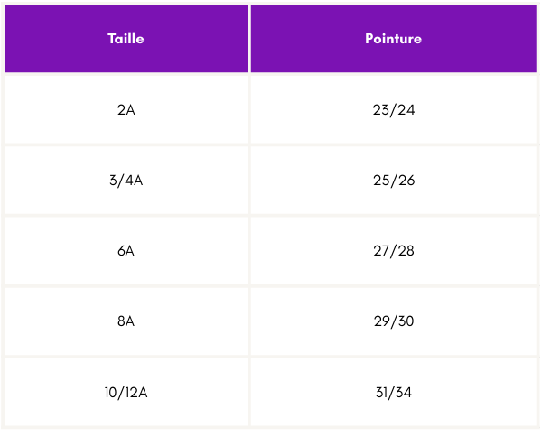This screenshot has height=437, width=542.
Task: Pick the Taille matching Pointure 25/26
Action: click(126, 181)
